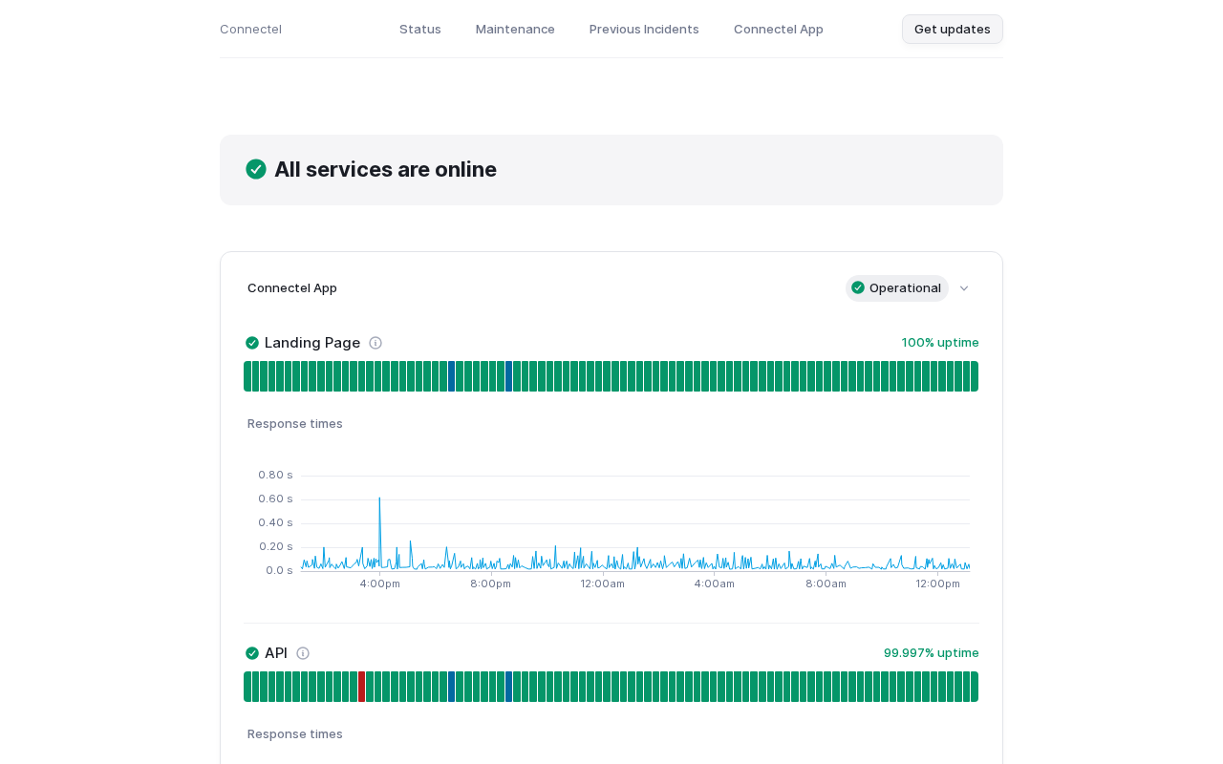1223x764 pixels.
Task: Click the 99.997% uptime label
Action: 931,652
